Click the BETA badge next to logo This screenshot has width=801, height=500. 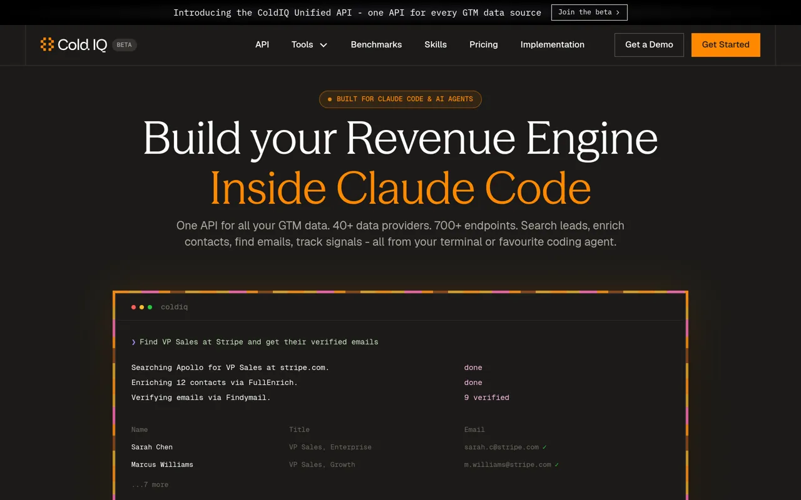124,45
